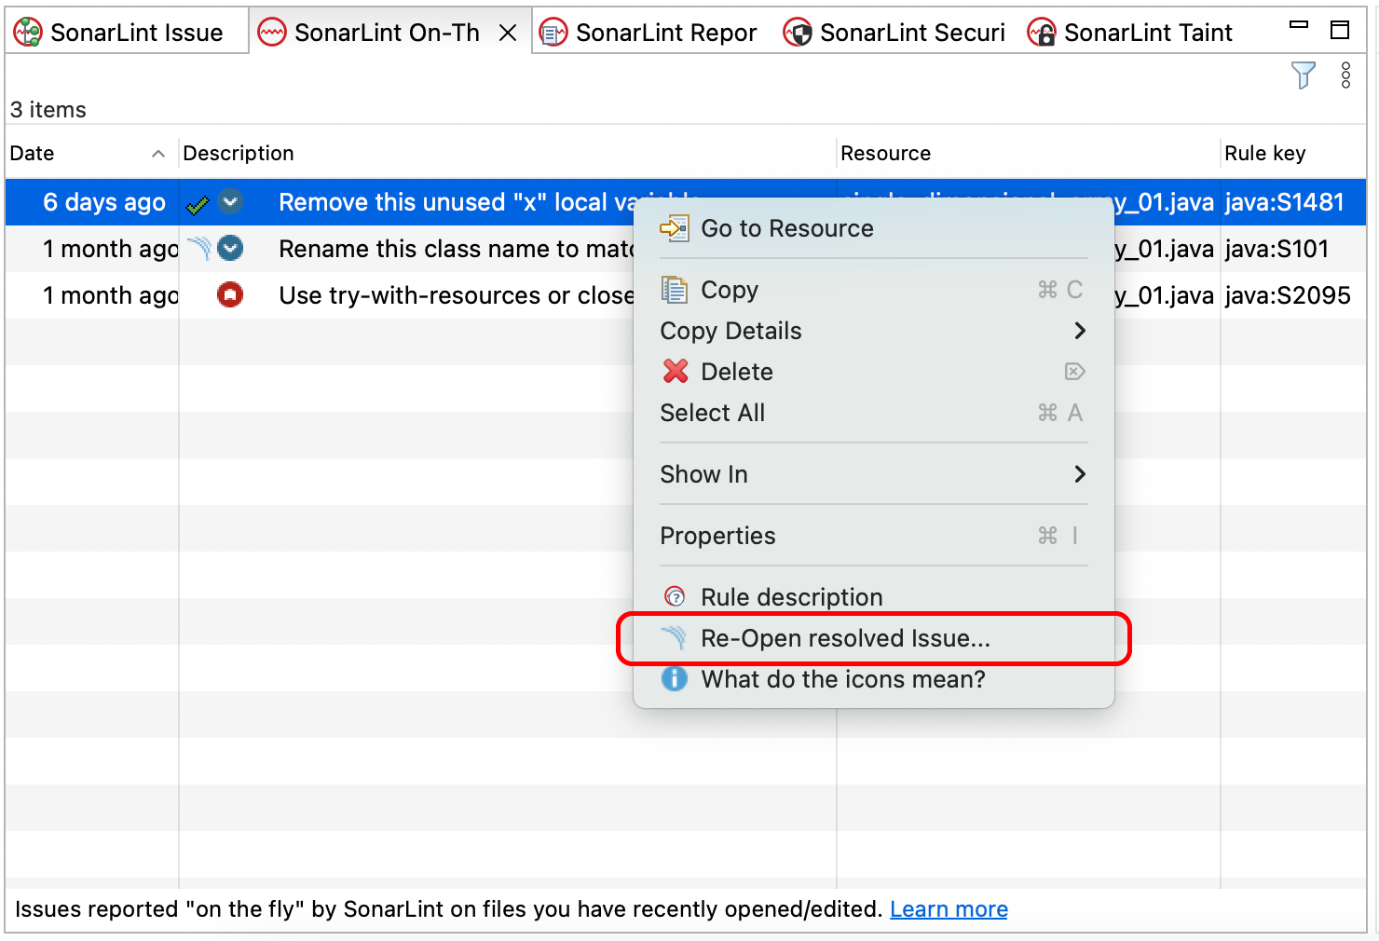Choose Re-Open resolved Issue from the menu
Screen dimensions: 1379x941
click(846, 638)
